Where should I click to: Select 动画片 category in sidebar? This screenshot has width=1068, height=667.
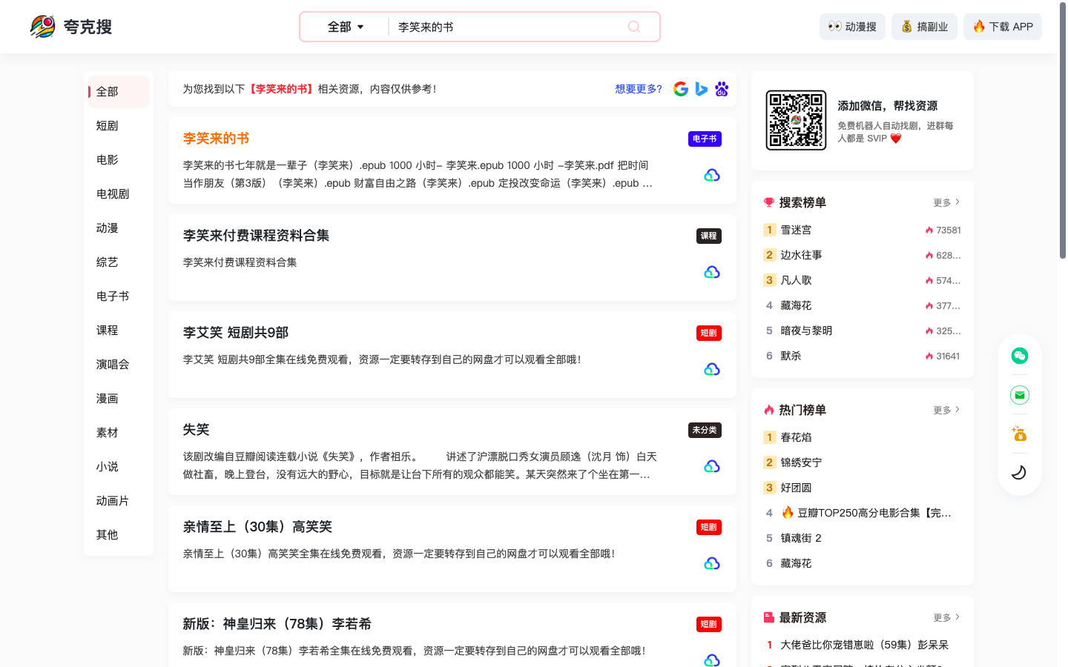click(119, 501)
